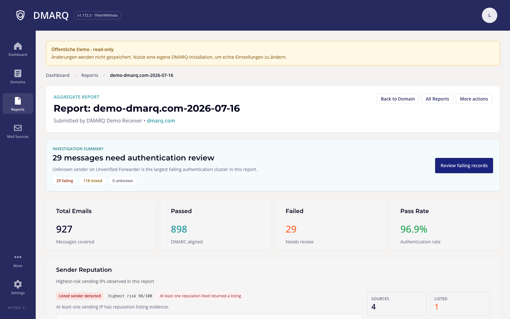510x319 pixels.
Task: Click the Total Emails 927 card
Action: pyautogui.click(x=101, y=225)
